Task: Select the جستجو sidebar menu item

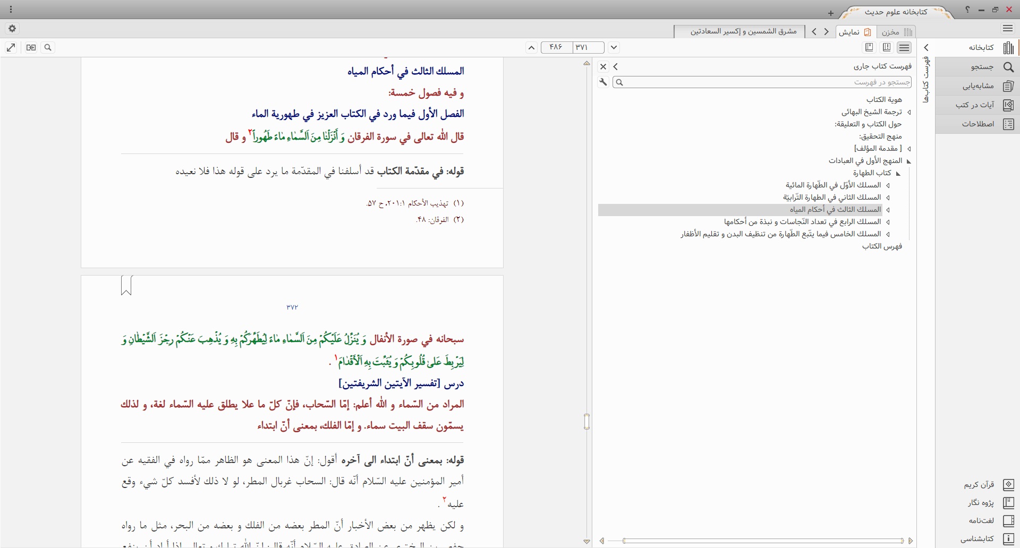Action: [982, 67]
